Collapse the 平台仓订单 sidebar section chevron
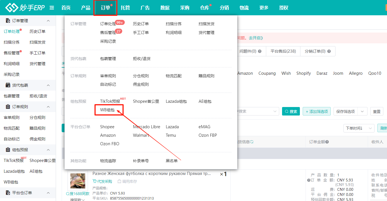 pyautogui.click(x=48, y=193)
